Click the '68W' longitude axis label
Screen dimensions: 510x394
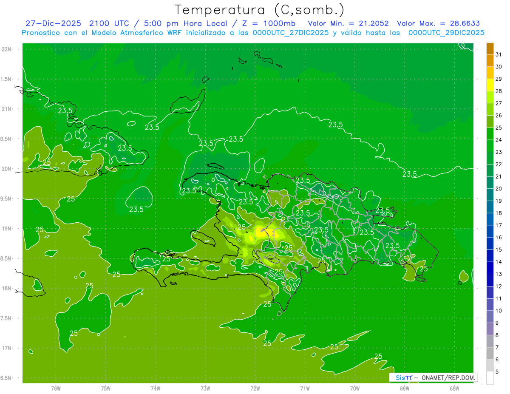coord(454,388)
